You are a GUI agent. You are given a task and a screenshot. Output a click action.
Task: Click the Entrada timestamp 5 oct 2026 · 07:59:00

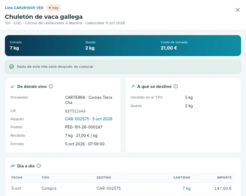(x=85, y=144)
